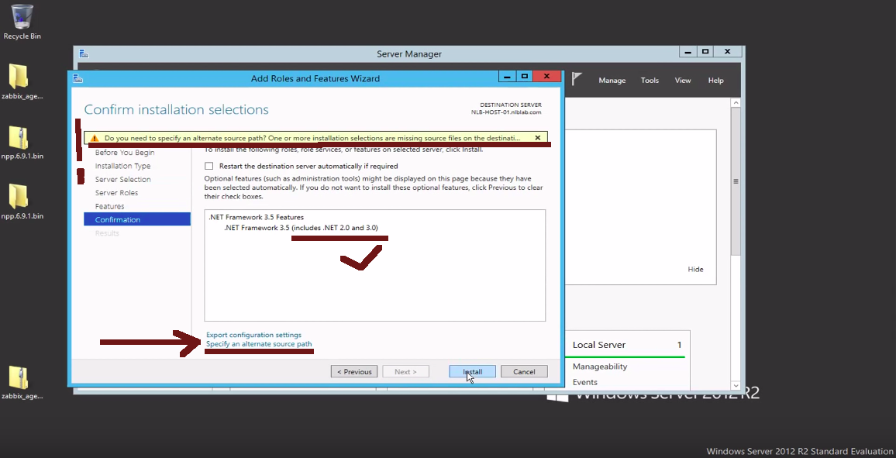Go to the Before You Begin step

pos(125,153)
